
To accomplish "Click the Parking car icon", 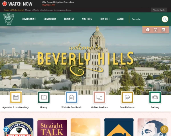I will (155, 97).
